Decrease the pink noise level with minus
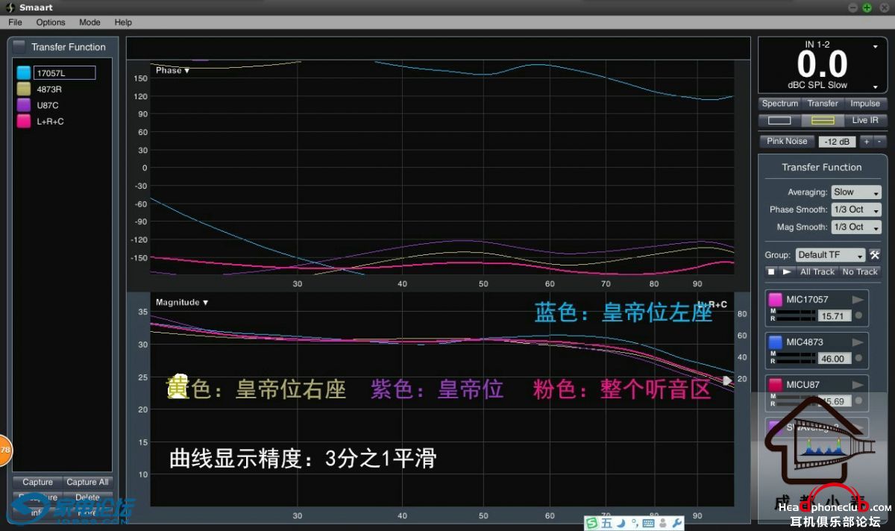Viewport: 895px width, 531px height. (x=879, y=142)
